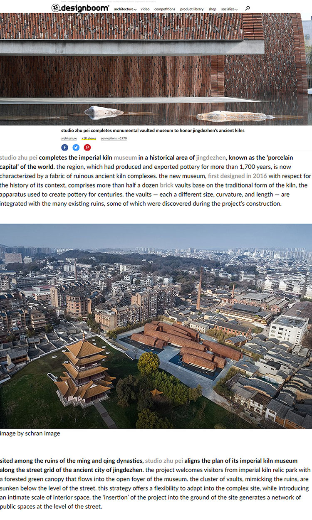Share article via Twitter icon

(x=76, y=147)
